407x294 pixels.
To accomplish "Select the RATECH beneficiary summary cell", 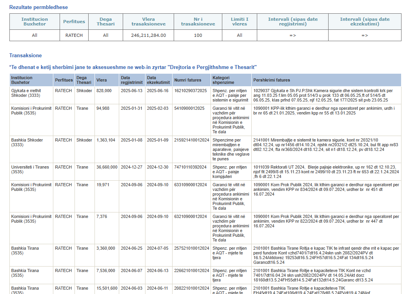I will [74, 35].
